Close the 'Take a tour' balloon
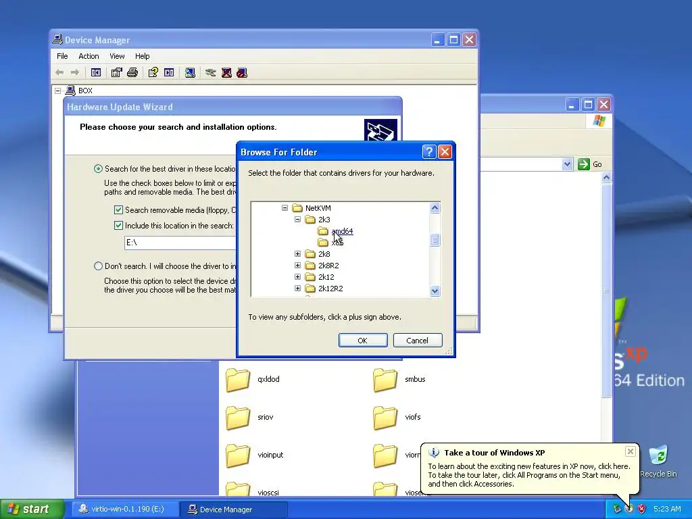The width and height of the screenshot is (692, 519). click(x=631, y=451)
